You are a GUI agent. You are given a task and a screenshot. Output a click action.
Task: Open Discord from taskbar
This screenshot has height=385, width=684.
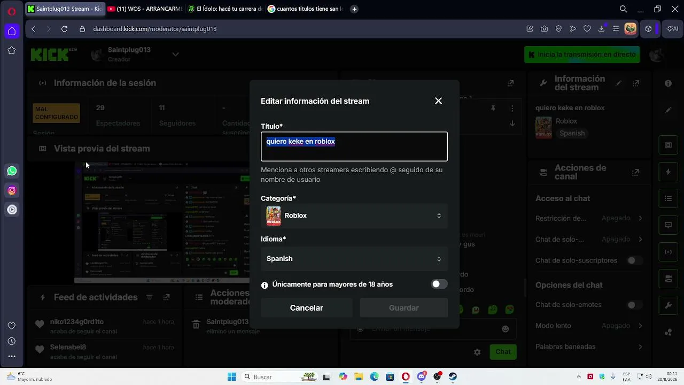point(422,377)
